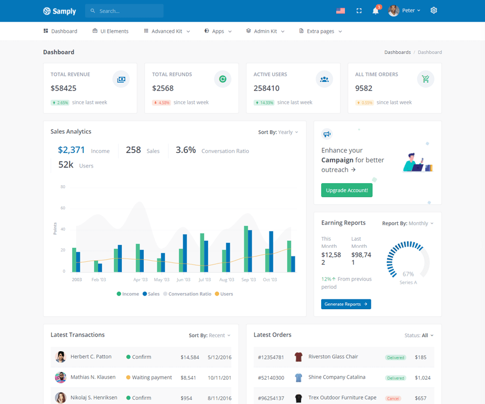
Task: Click inside the Search field
Action: click(124, 10)
